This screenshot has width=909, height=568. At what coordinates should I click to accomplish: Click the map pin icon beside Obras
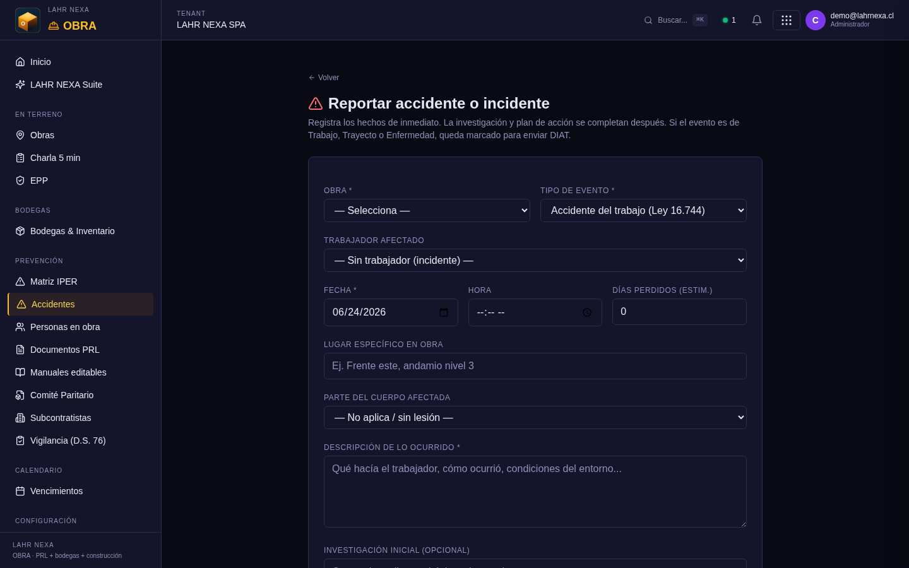point(20,135)
